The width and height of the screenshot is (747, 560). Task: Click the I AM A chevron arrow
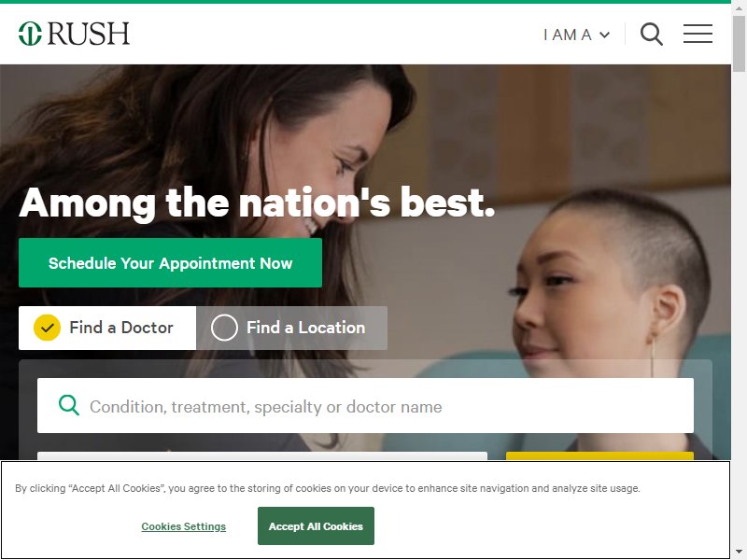tap(604, 35)
